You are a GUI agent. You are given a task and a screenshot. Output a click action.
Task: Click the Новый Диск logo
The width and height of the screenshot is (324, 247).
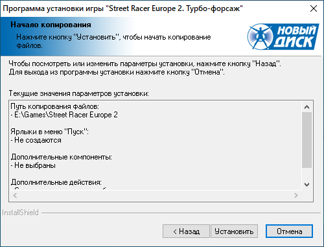pos(283,36)
